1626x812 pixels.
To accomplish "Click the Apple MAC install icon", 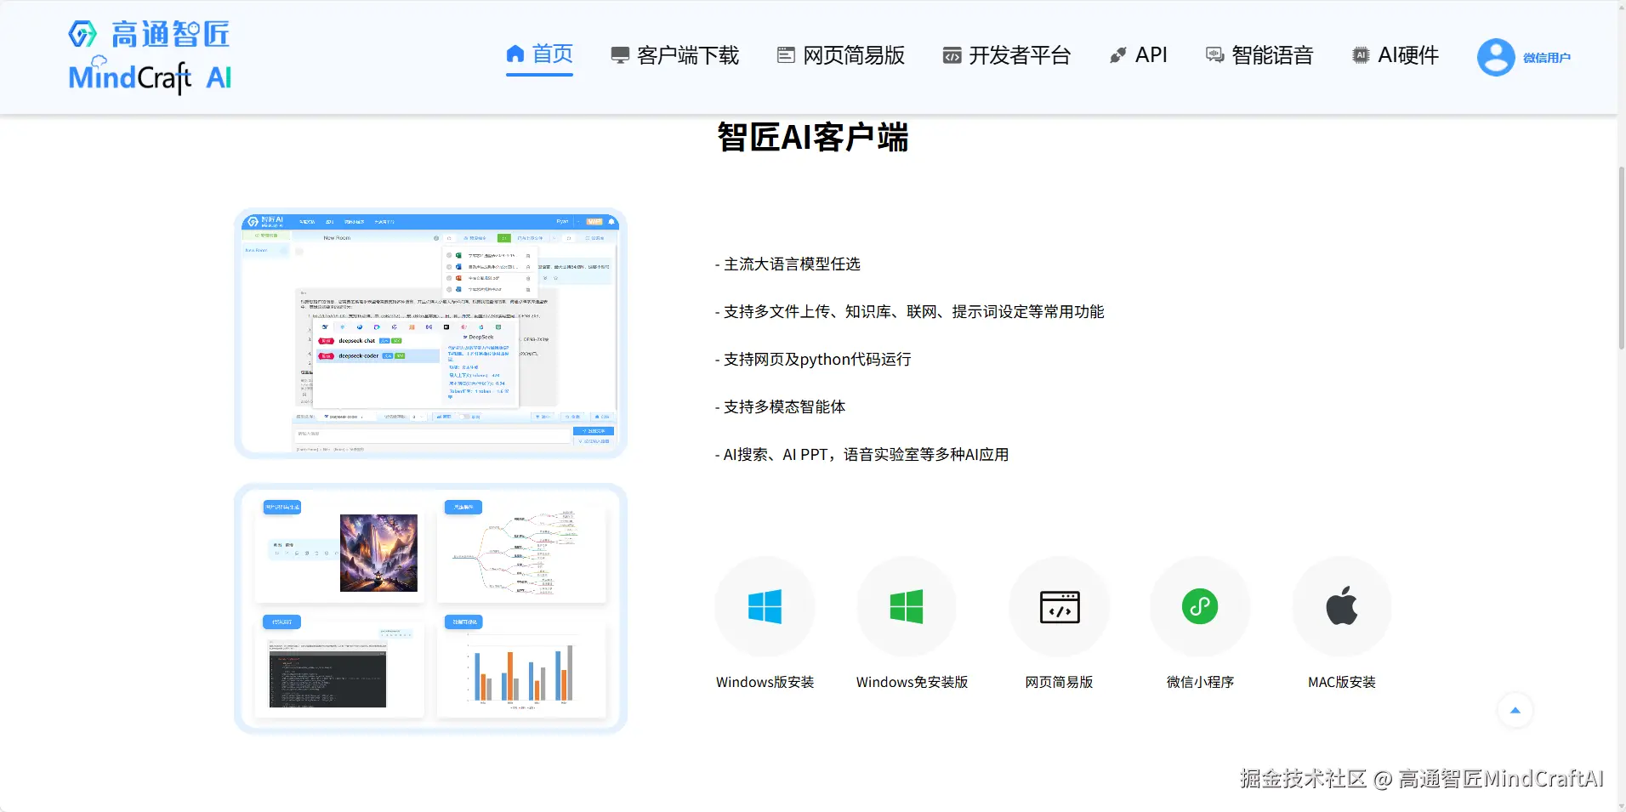I will point(1342,606).
